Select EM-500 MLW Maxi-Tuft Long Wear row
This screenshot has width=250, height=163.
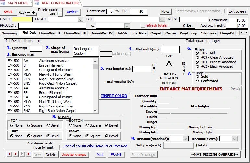pos(50,74)
